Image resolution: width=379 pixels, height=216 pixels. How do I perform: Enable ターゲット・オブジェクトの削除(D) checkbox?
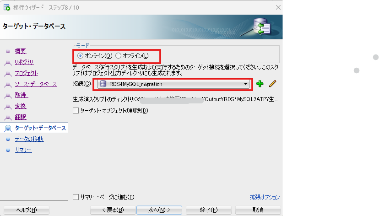pyautogui.click(x=76, y=111)
